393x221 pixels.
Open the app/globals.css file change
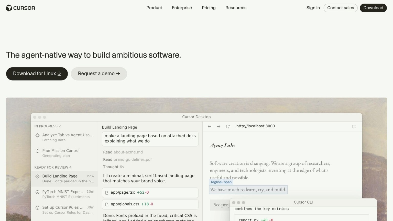click(150, 204)
